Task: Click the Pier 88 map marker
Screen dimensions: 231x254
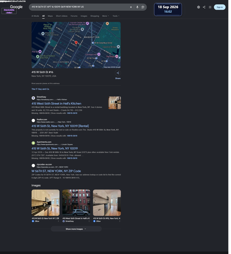Action: pyautogui.click(x=40, y=51)
